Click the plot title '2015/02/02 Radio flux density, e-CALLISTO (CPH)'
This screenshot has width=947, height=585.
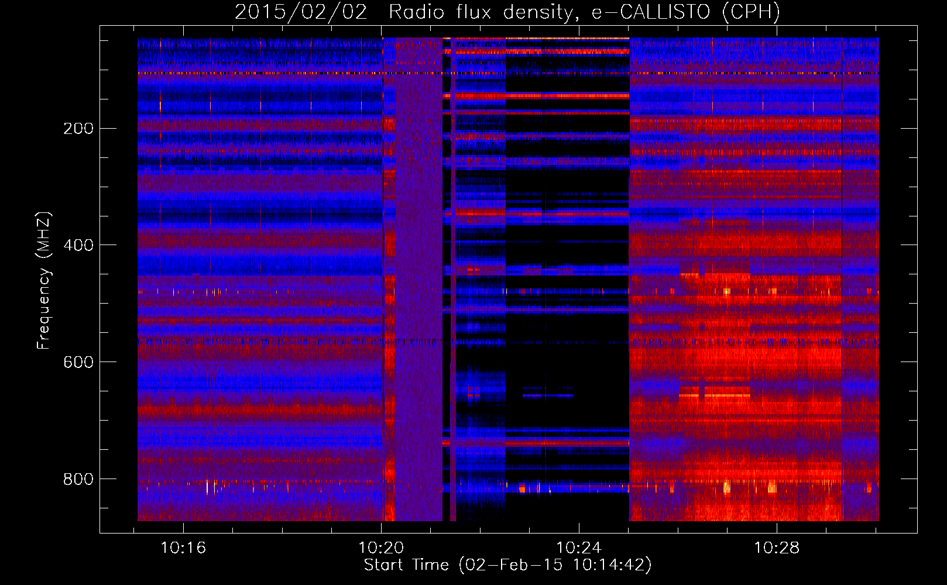coord(507,12)
